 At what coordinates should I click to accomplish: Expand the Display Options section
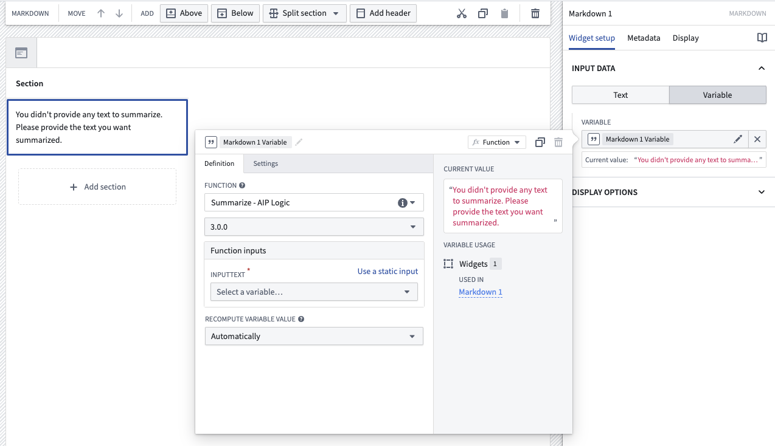pos(761,192)
